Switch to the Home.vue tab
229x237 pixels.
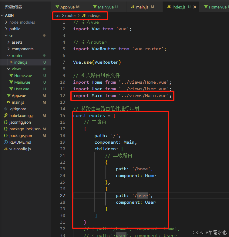217,7
